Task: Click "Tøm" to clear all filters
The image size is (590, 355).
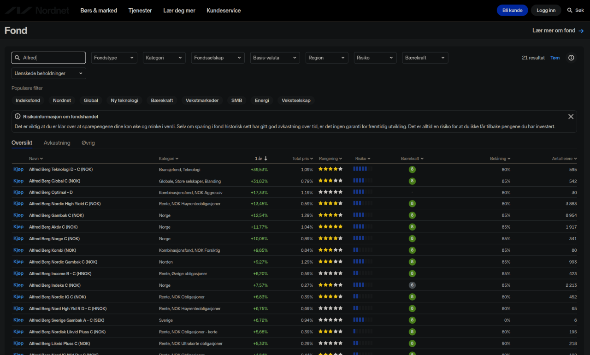Action: pyautogui.click(x=555, y=57)
